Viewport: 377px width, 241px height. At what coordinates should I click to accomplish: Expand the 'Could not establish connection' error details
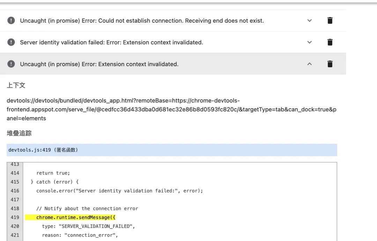309,21
